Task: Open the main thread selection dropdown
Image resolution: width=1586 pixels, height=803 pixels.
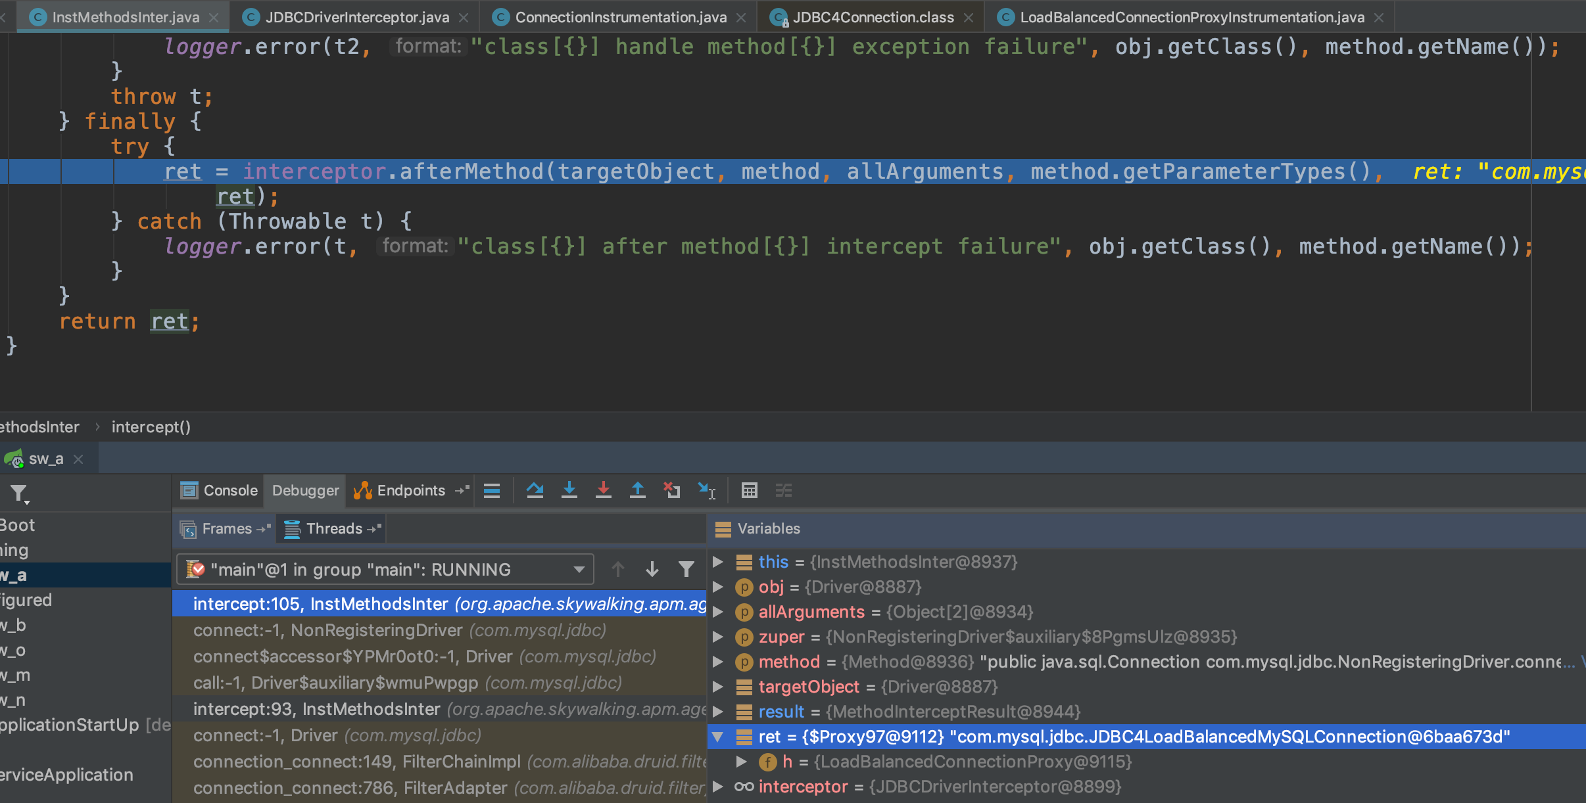Action: click(579, 569)
